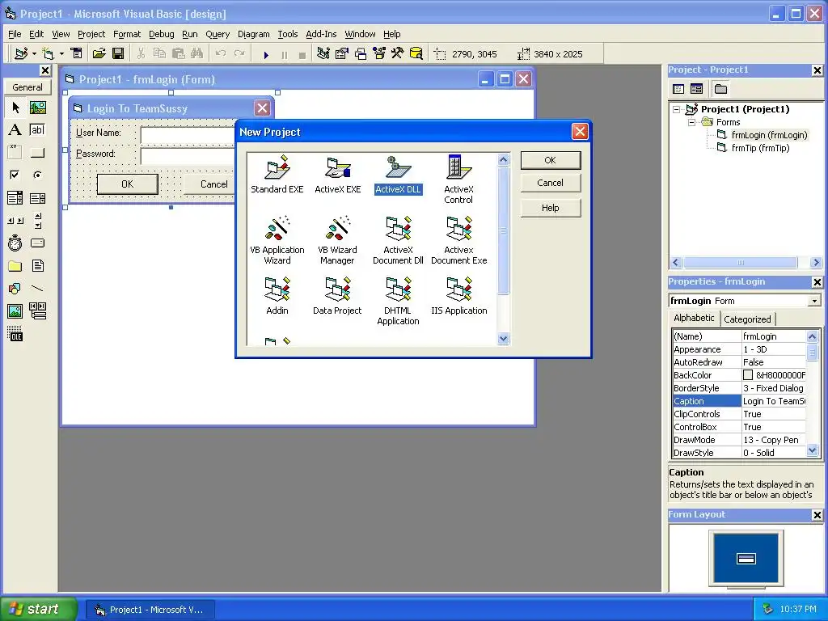Select the TextBox tool in the toolbox
Screen dimensions: 828x621
tap(37, 130)
